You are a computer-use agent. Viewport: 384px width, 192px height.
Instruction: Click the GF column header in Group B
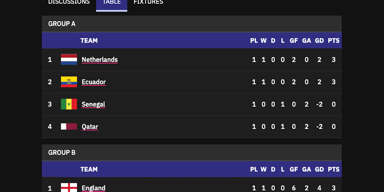point(294,169)
